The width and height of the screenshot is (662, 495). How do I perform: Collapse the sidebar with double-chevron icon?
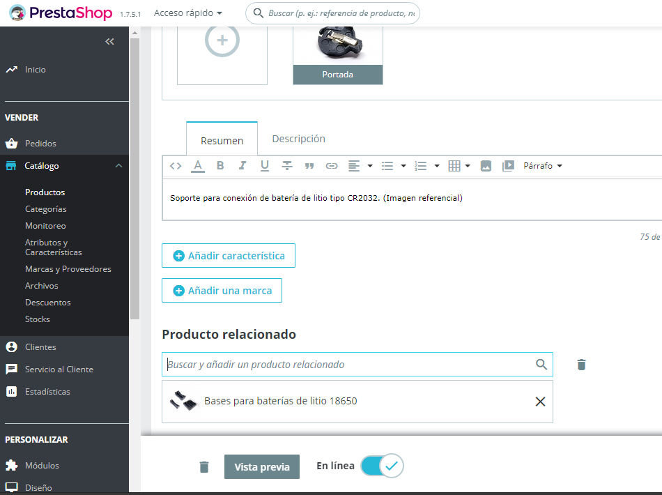coord(110,41)
